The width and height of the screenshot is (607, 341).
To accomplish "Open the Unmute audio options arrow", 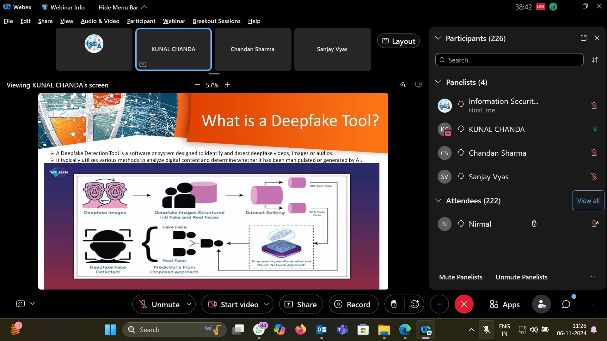I will click(189, 304).
